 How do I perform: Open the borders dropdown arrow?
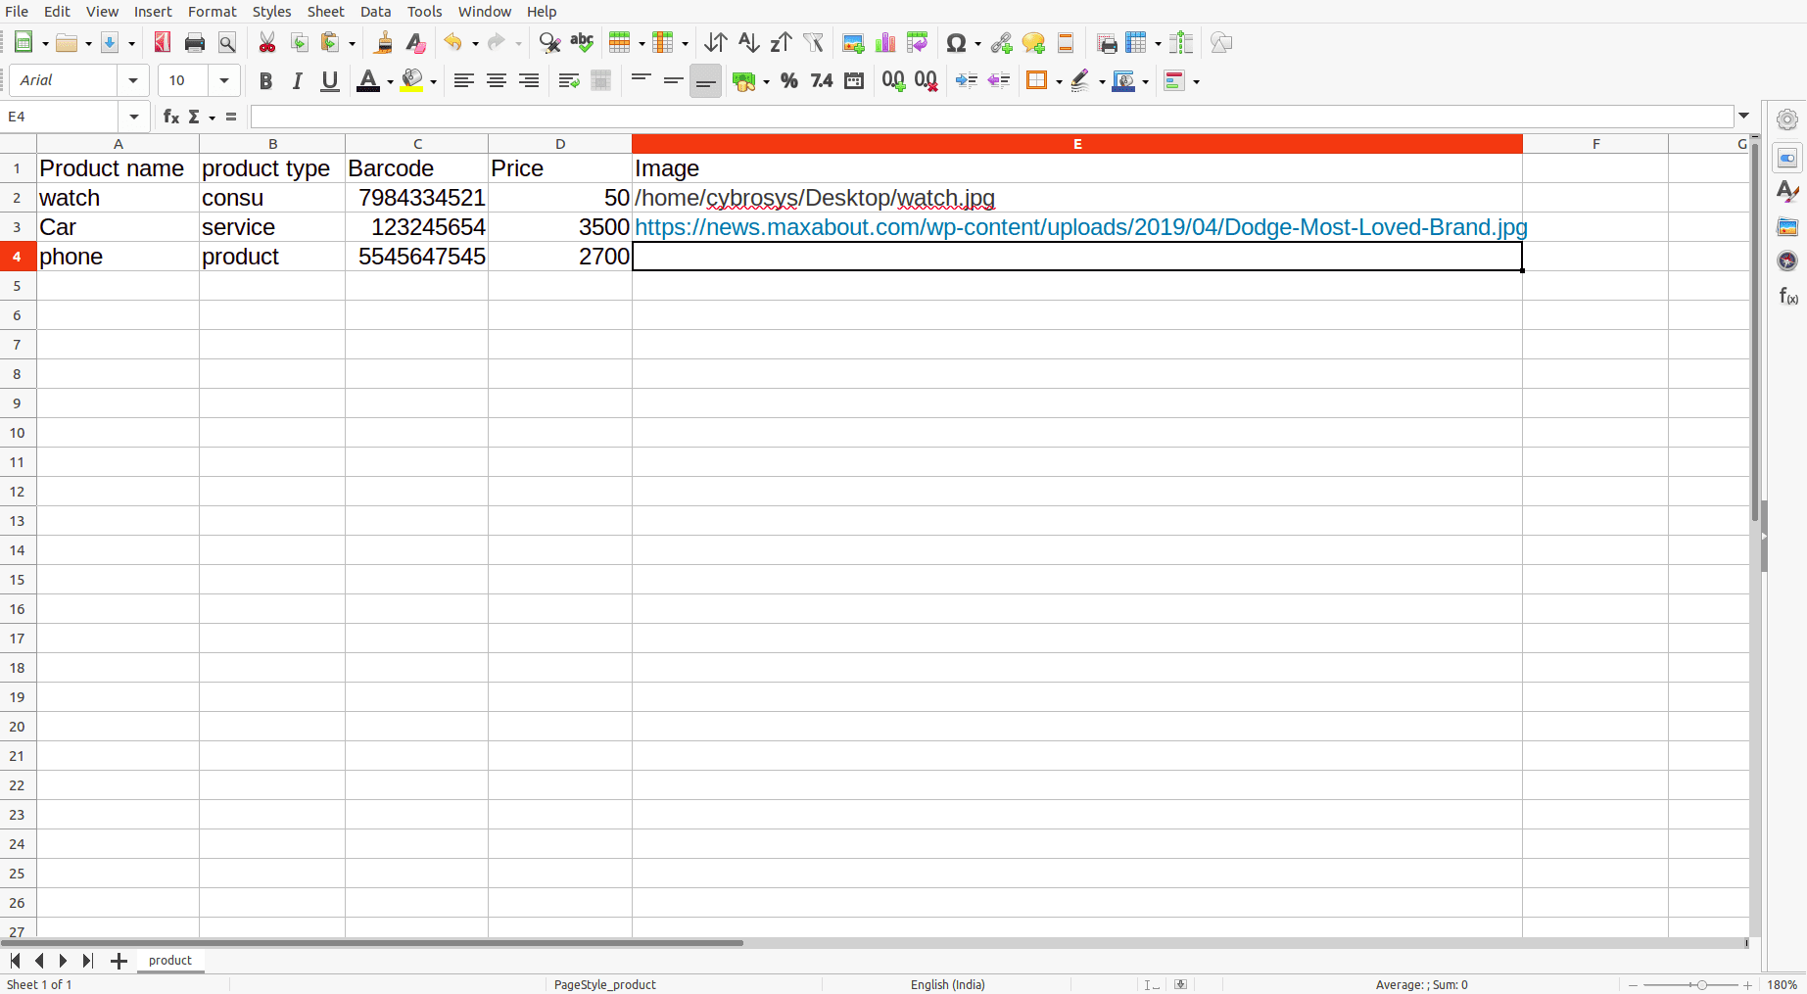click(1059, 81)
